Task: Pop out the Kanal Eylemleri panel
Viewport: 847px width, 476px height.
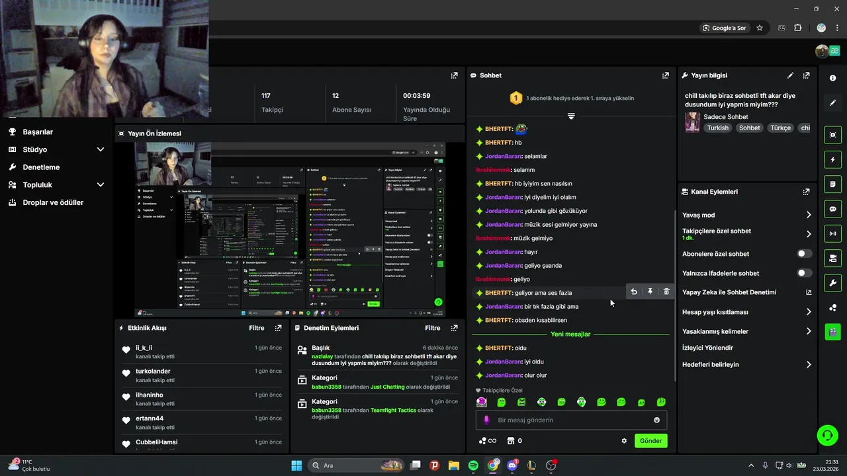Action: click(x=806, y=192)
